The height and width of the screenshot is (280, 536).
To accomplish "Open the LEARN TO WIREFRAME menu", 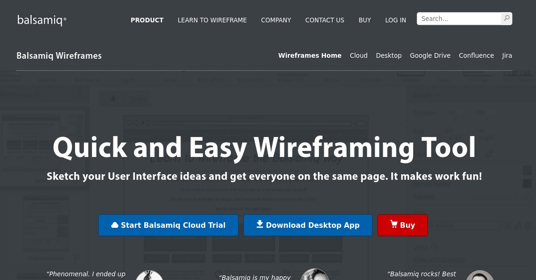I will pyautogui.click(x=212, y=20).
